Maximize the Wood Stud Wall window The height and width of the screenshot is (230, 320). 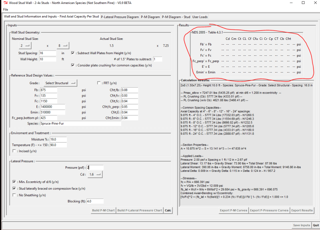[x=303, y=3]
